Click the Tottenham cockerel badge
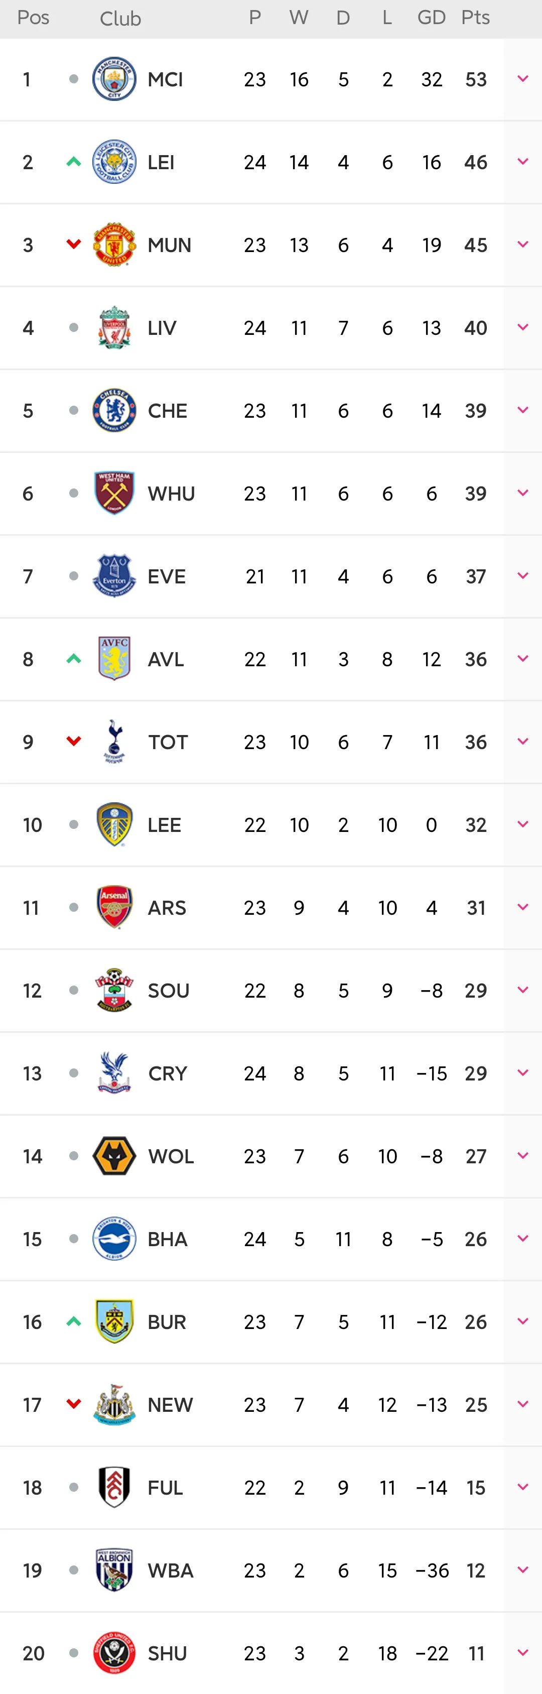 (114, 742)
